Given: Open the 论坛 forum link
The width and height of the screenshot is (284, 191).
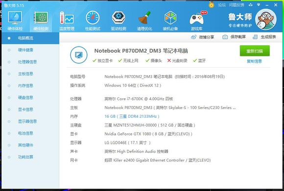Looking at the screenshot, I should click(x=222, y=5).
